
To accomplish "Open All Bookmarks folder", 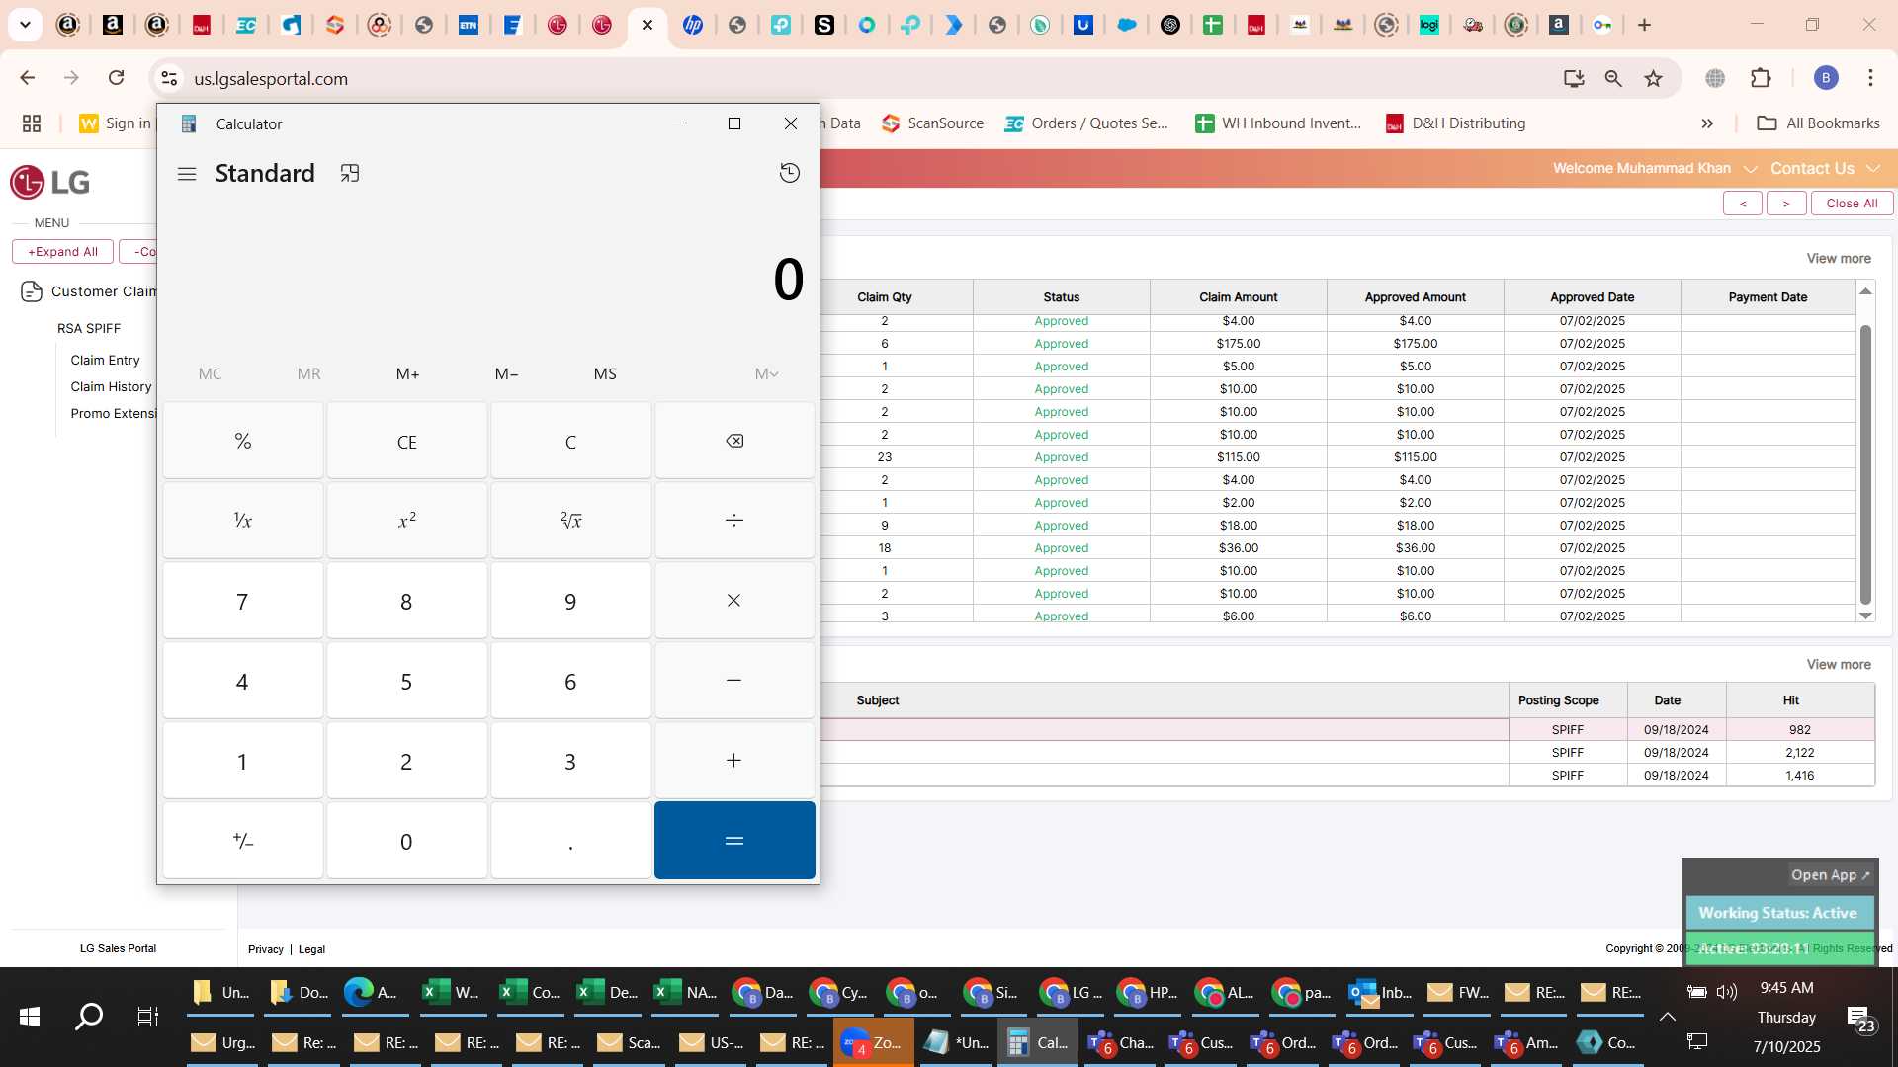I will [x=1818, y=123].
